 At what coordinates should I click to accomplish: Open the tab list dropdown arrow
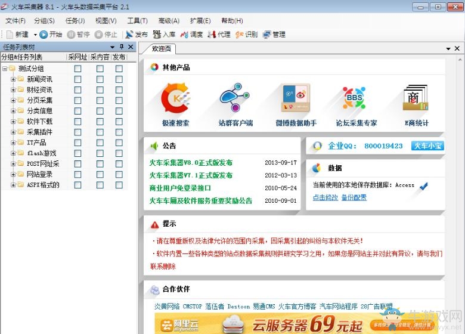[448, 49]
